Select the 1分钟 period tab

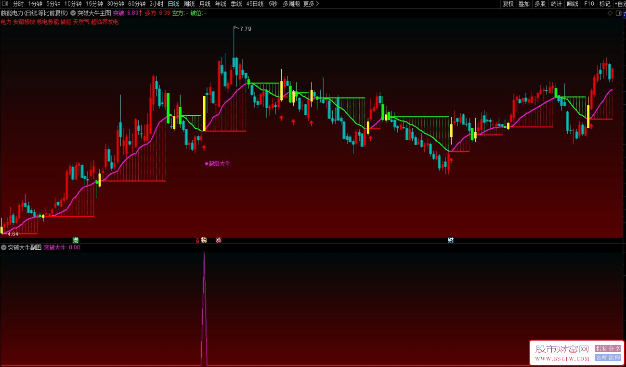tap(35, 4)
